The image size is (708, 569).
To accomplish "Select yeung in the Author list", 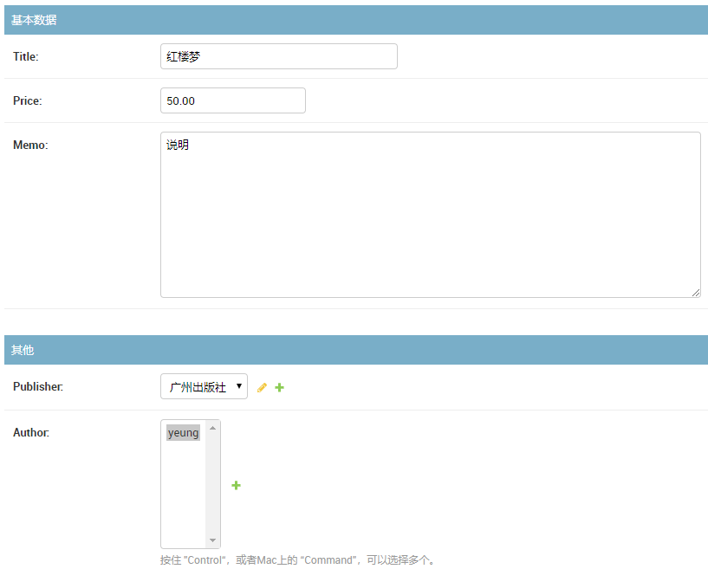I will (x=183, y=433).
